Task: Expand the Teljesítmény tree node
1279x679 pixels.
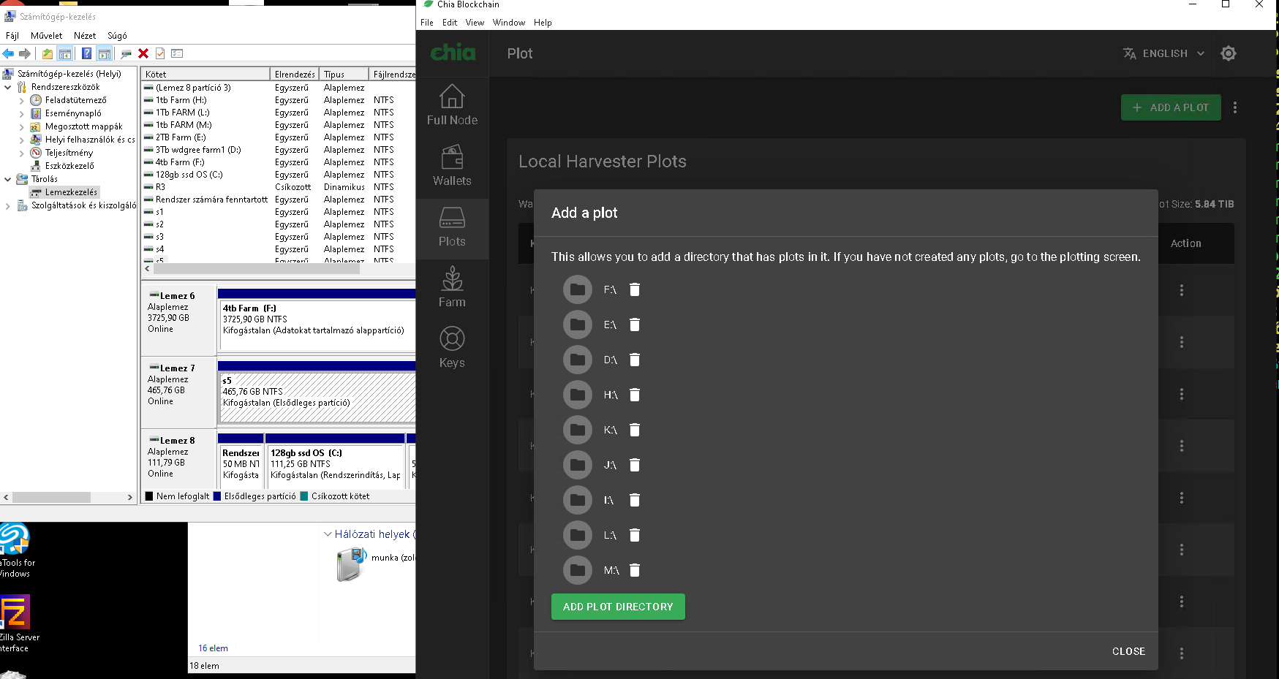Action: [21, 153]
